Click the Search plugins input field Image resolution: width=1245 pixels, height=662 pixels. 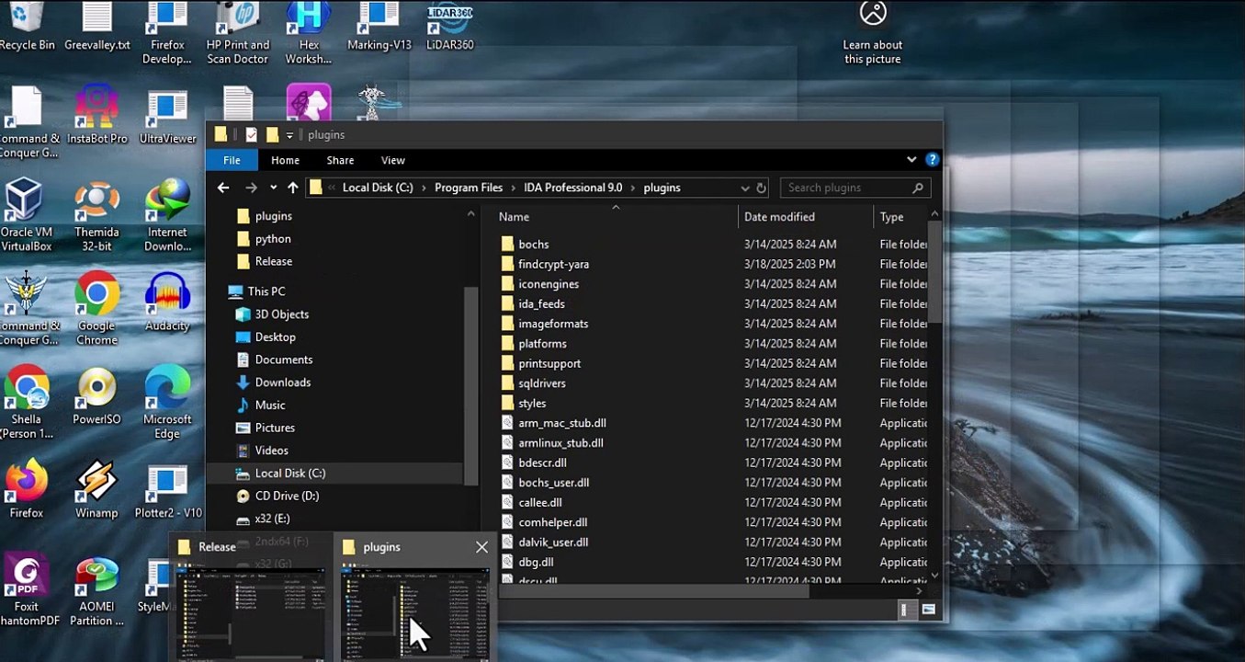tap(855, 188)
